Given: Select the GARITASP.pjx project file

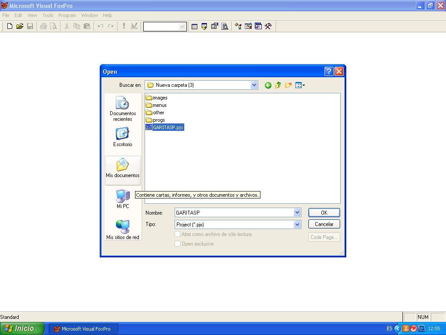Looking at the screenshot, I should (x=165, y=127).
